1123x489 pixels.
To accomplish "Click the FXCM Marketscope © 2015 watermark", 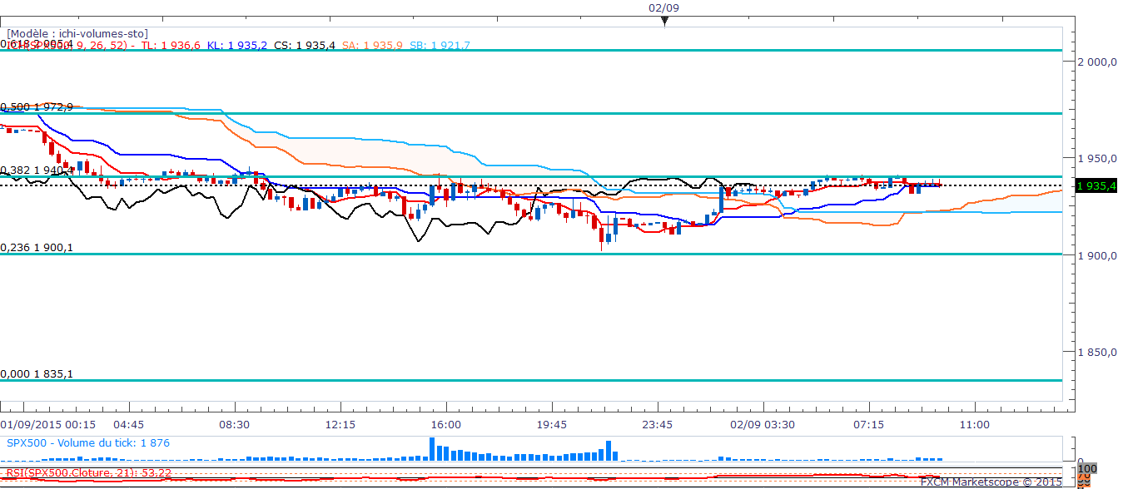I will click(990, 482).
